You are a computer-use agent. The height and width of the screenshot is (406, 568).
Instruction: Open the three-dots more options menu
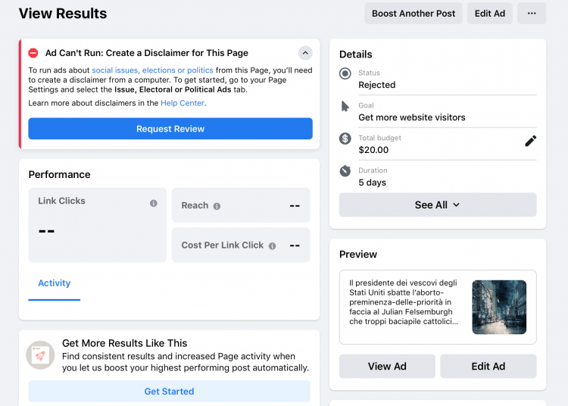click(532, 14)
